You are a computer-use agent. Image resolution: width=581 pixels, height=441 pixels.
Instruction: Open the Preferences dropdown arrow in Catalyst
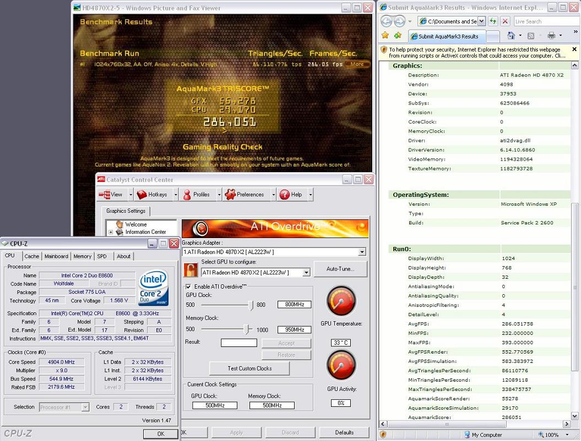[274, 195]
